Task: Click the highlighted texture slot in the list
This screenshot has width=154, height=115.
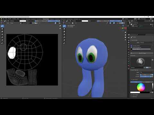Action: pyautogui.click(x=141, y=49)
